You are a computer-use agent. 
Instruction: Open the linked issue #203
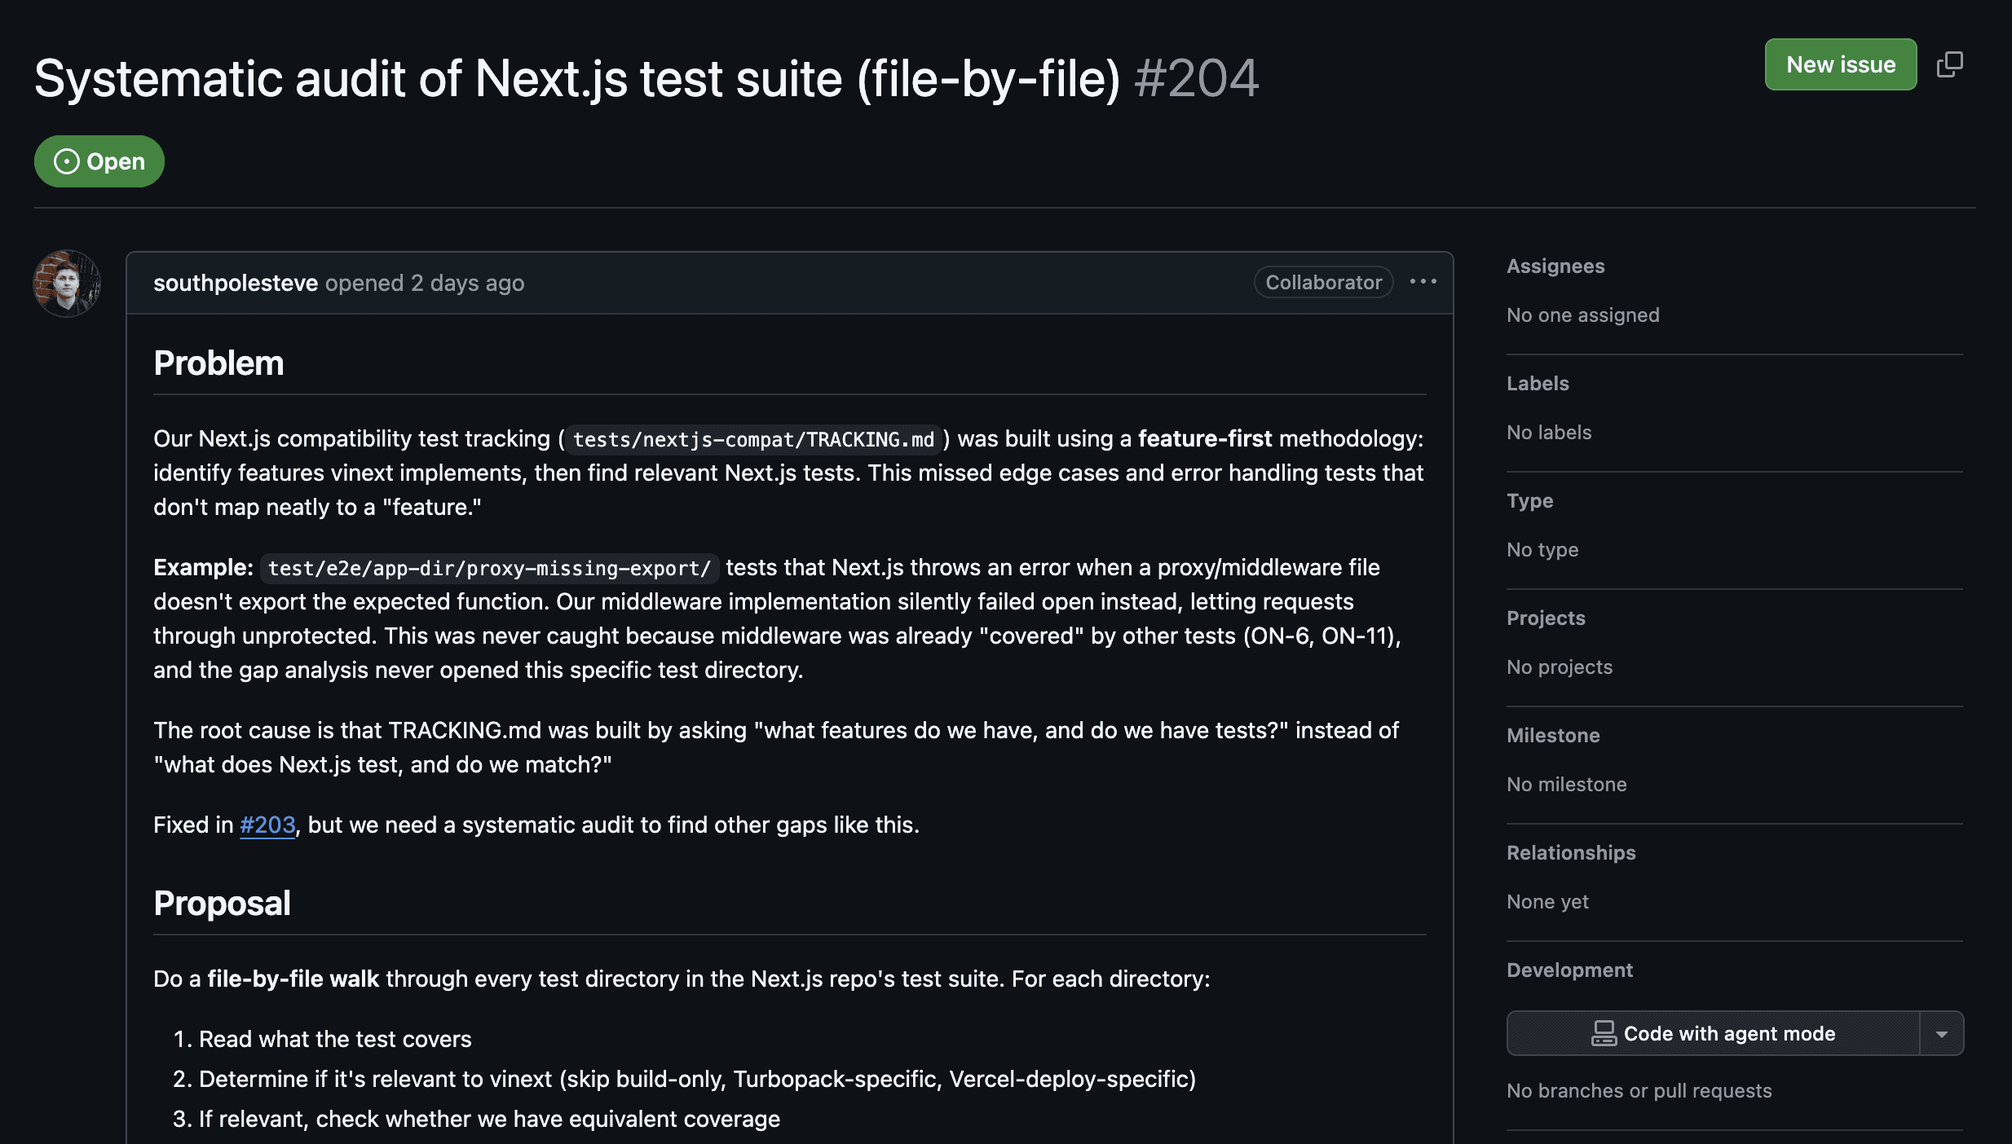(267, 825)
